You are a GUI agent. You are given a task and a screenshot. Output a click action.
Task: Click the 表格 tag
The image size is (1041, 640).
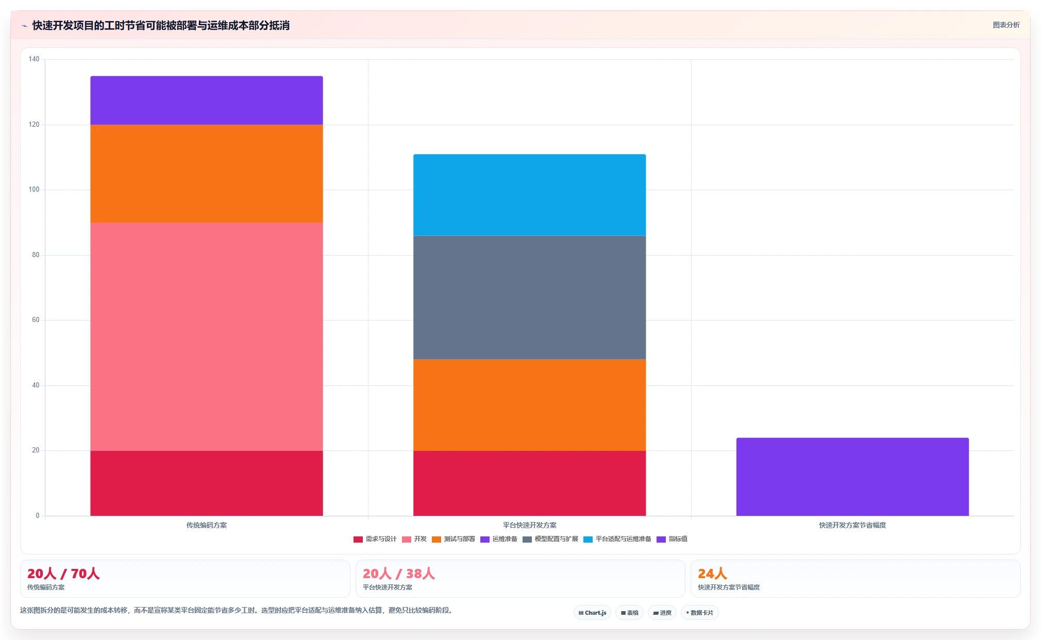tap(629, 613)
